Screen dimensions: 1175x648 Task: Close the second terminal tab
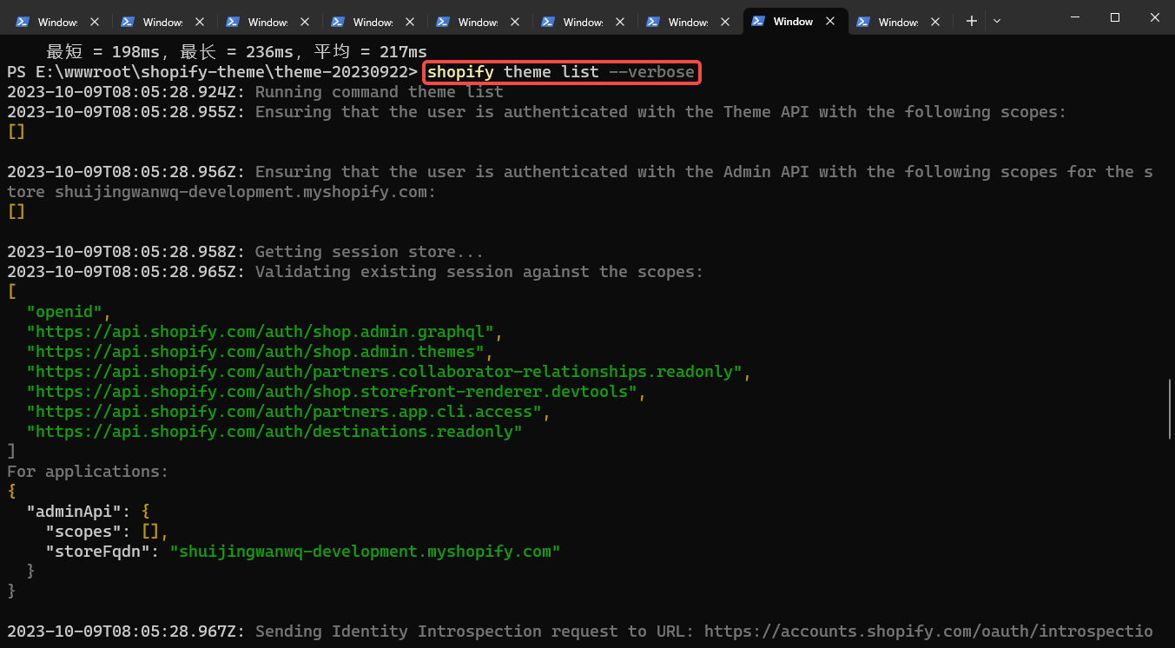click(x=199, y=22)
